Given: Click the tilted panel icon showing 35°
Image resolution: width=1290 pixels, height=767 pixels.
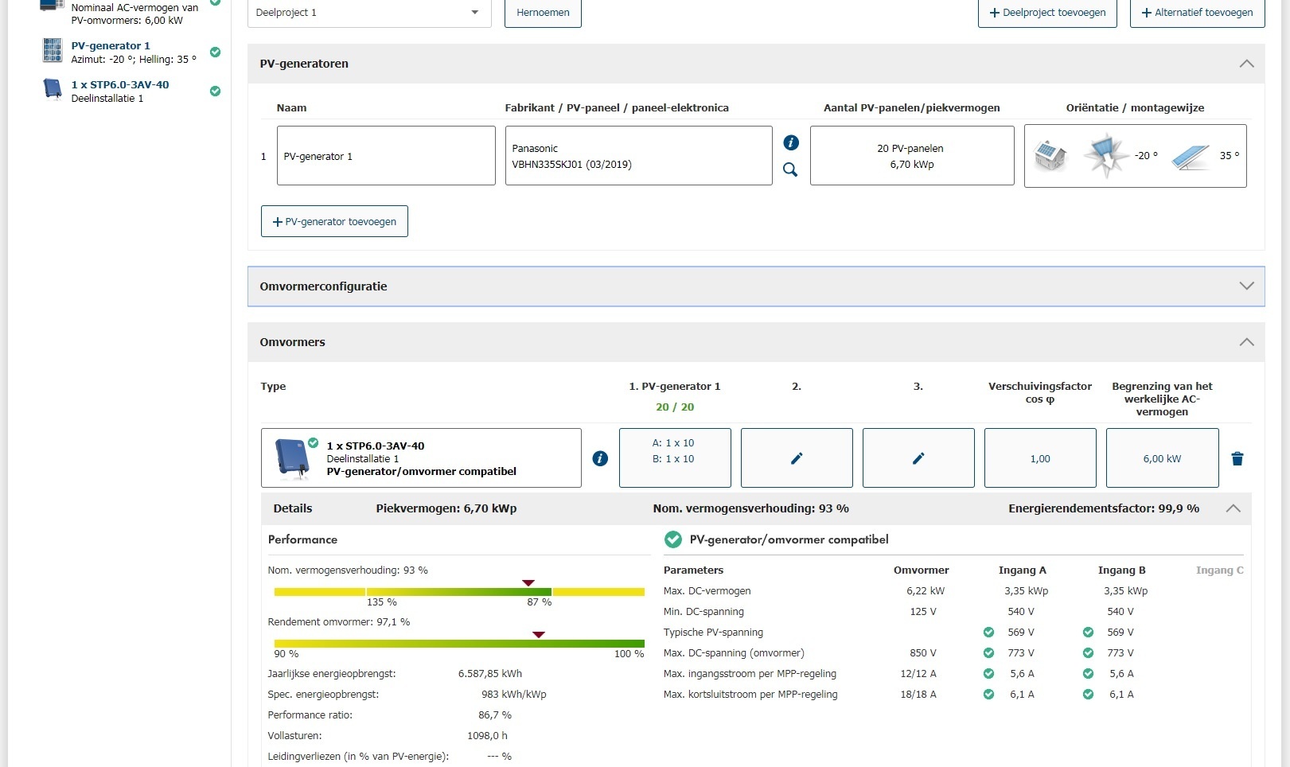Looking at the screenshot, I should (1191, 156).
